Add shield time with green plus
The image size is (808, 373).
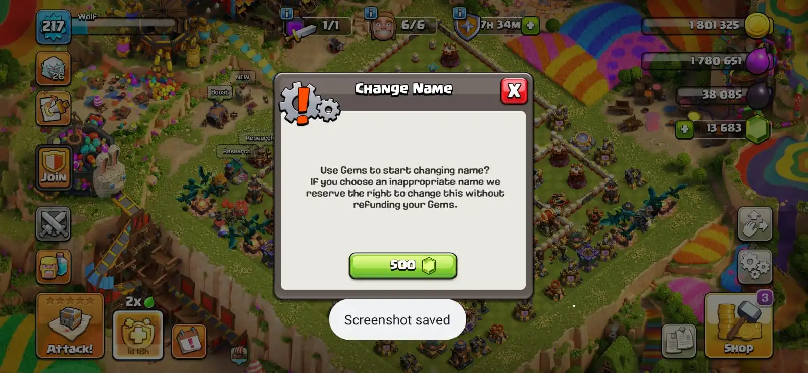530,25
